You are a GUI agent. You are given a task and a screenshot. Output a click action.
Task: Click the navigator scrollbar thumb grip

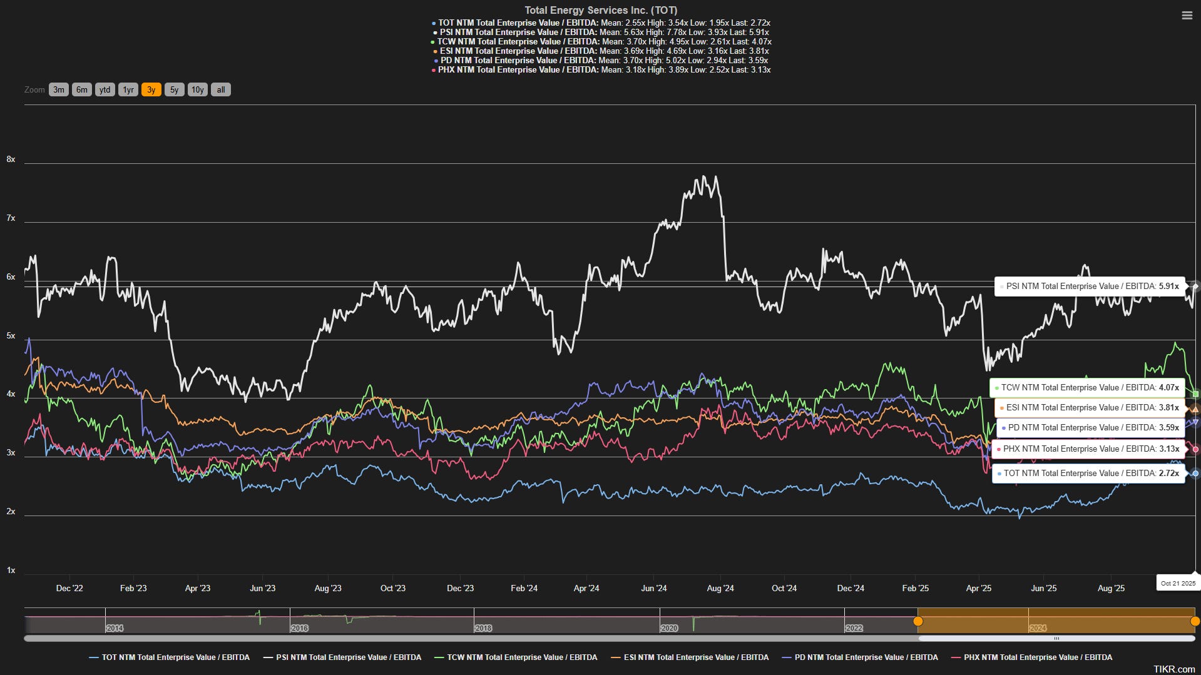[1056, 639]
